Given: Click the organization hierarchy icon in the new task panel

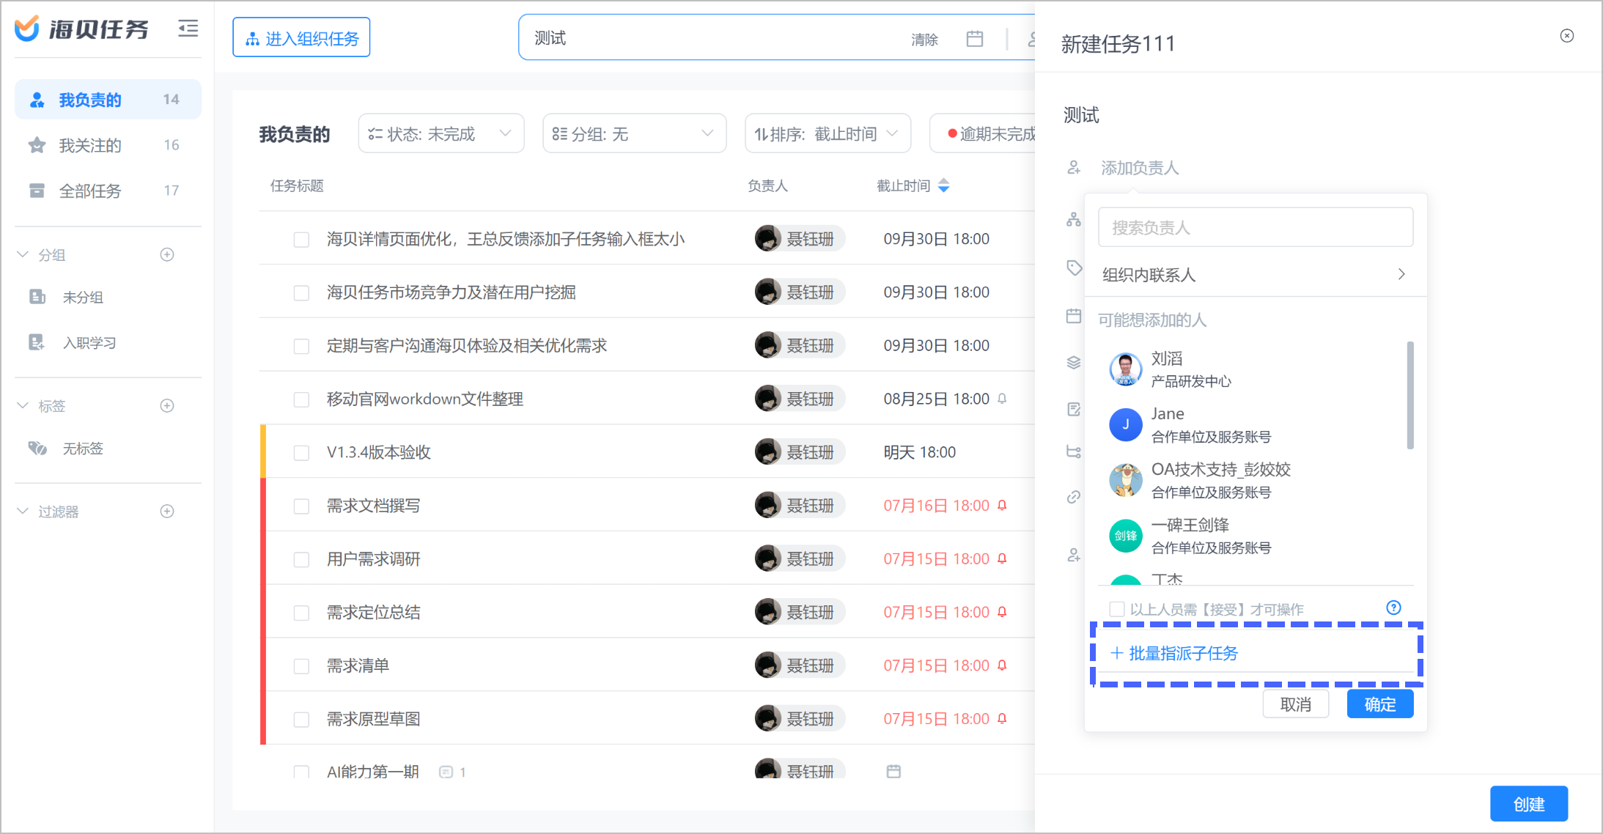Looking at the screenshot, I should point(1074,219).
